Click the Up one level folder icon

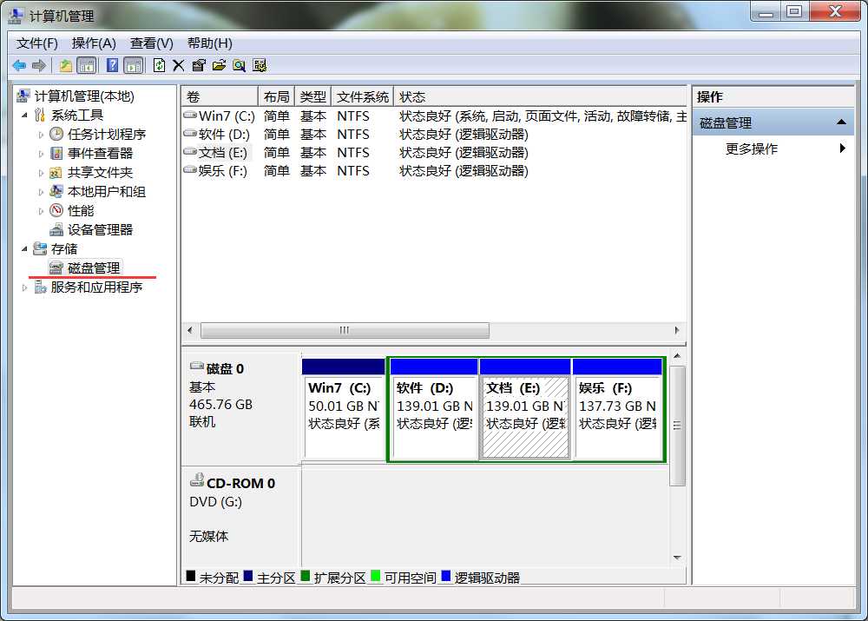tap(66, 66)
